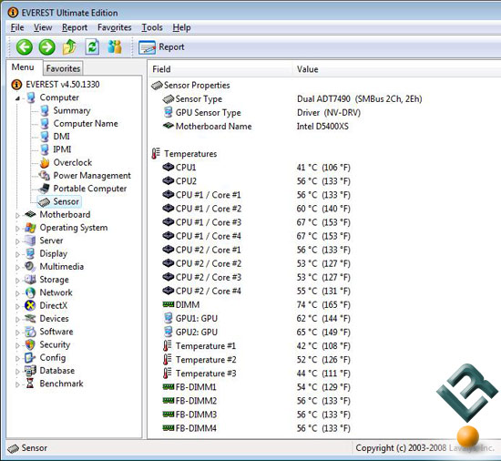
Task: Click the Value column header
Action: point(396,69)
